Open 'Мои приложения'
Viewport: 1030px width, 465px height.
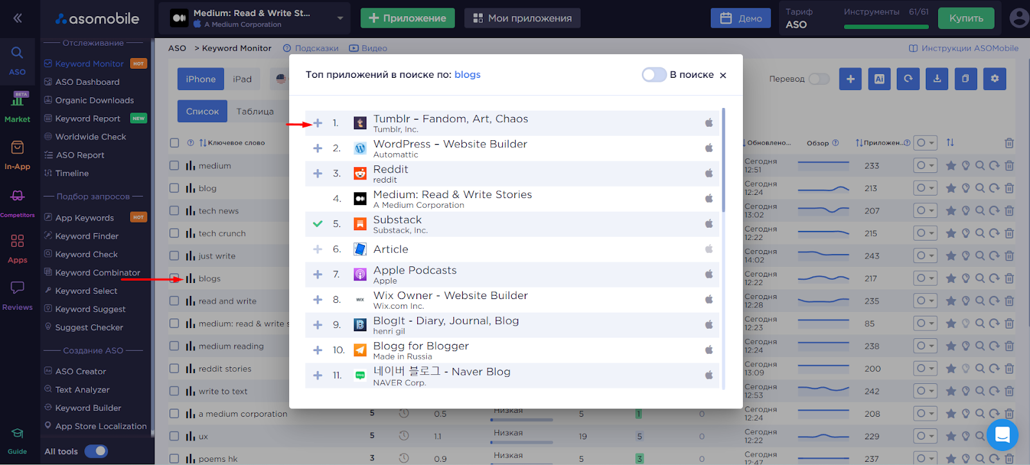point(522,18)
